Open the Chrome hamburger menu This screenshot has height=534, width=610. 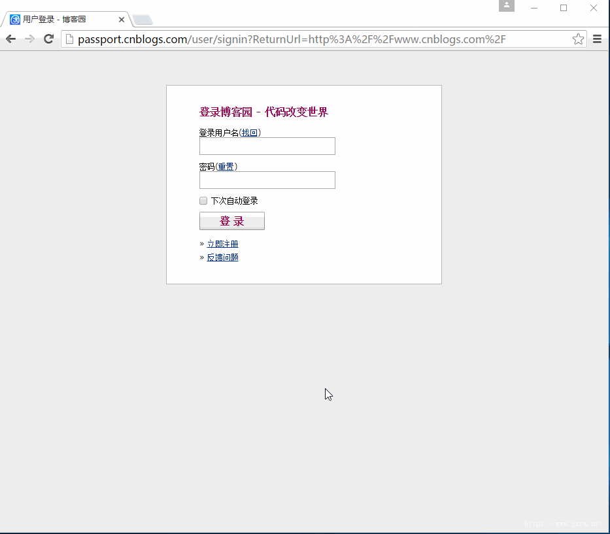click(597, 39)
